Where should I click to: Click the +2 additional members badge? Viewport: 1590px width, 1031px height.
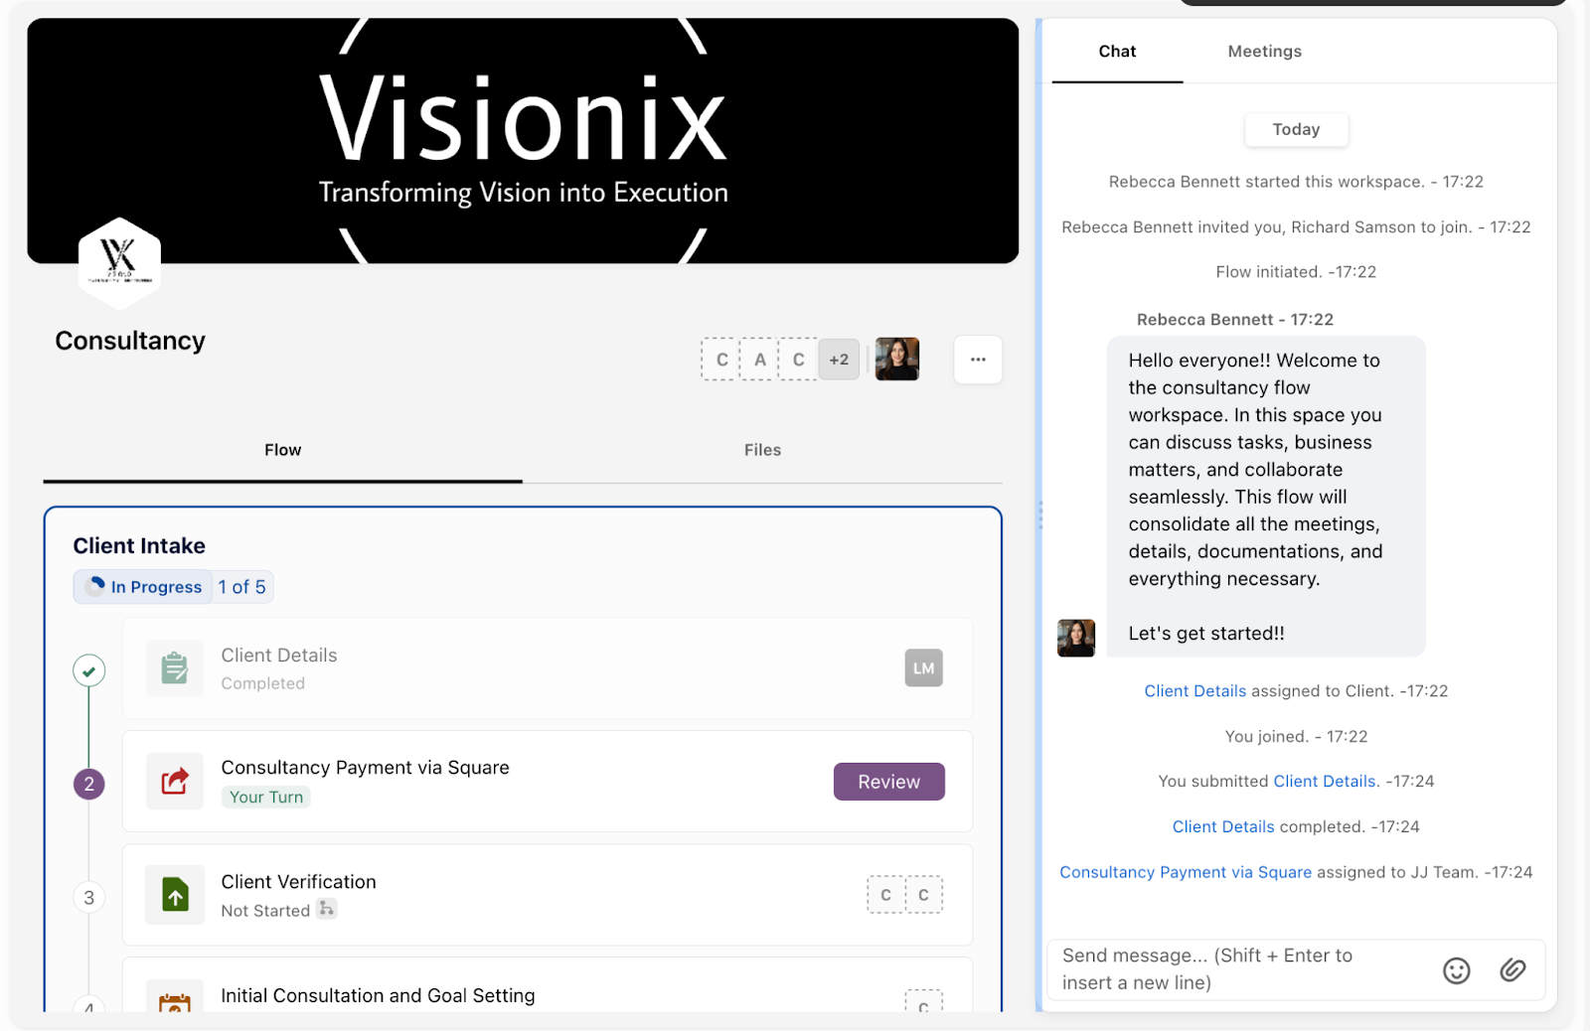click(839, 360)
